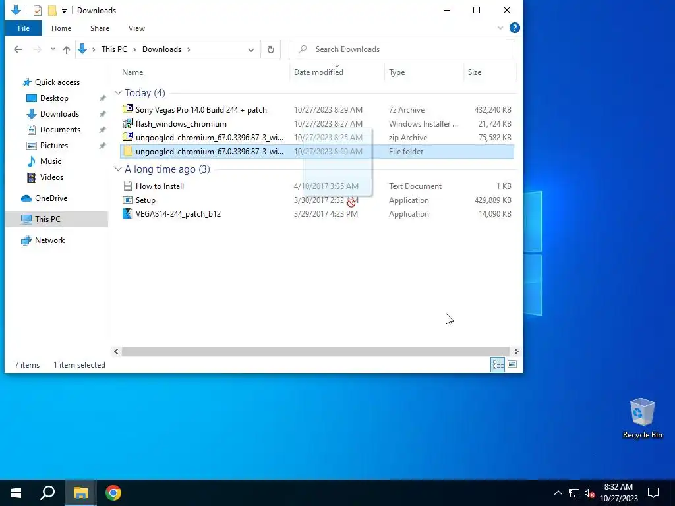Click Downloads in the address bar
This screenshot has width=675, height=506.
pyautogui.click(x=162, y=49)
